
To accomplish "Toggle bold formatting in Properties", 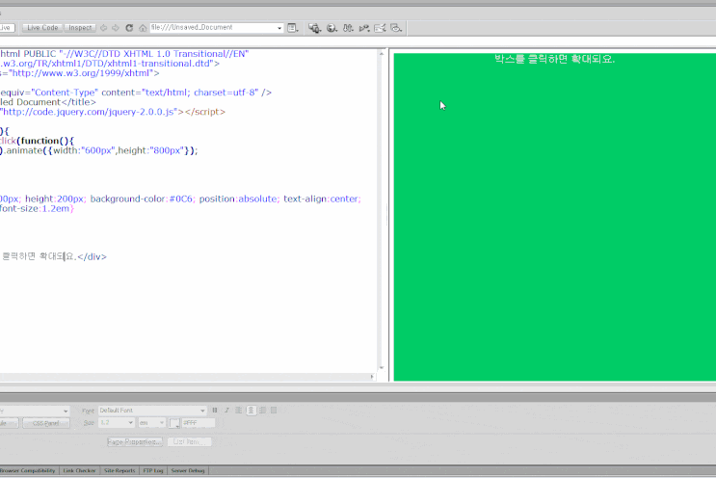I will pyautogui.click(x=215, y=410).
